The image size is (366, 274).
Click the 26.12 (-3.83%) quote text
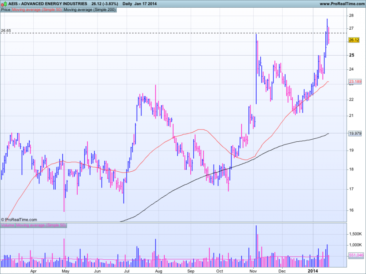click(x=105, y=4)
